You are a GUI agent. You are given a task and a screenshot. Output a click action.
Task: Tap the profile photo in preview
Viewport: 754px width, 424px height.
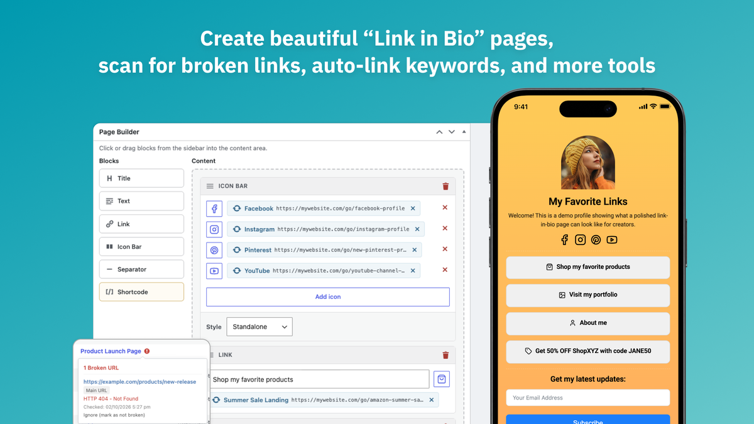pos(588,163)
